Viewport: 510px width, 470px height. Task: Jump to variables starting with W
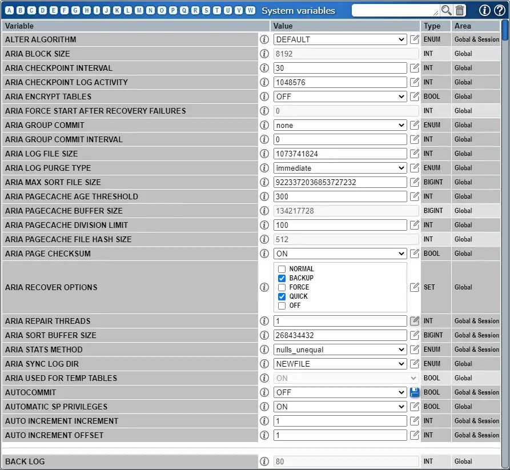point(249,10)
